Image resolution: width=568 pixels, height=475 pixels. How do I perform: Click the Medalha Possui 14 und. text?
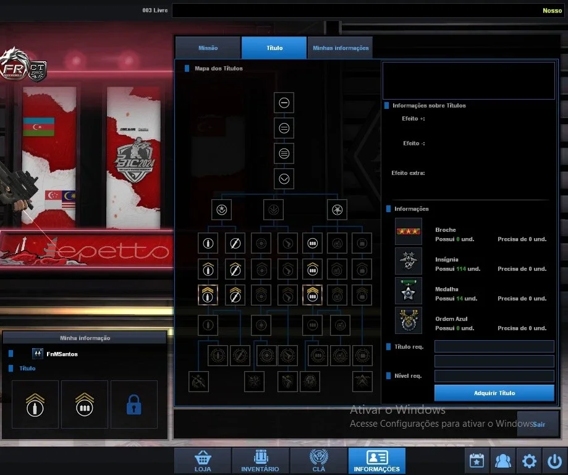tap(456, 298)
